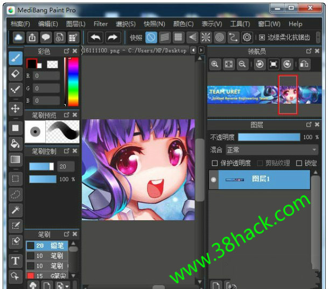Select the Magic Wand tool
The height and width of the screenshot is (289, 329).
16,210
